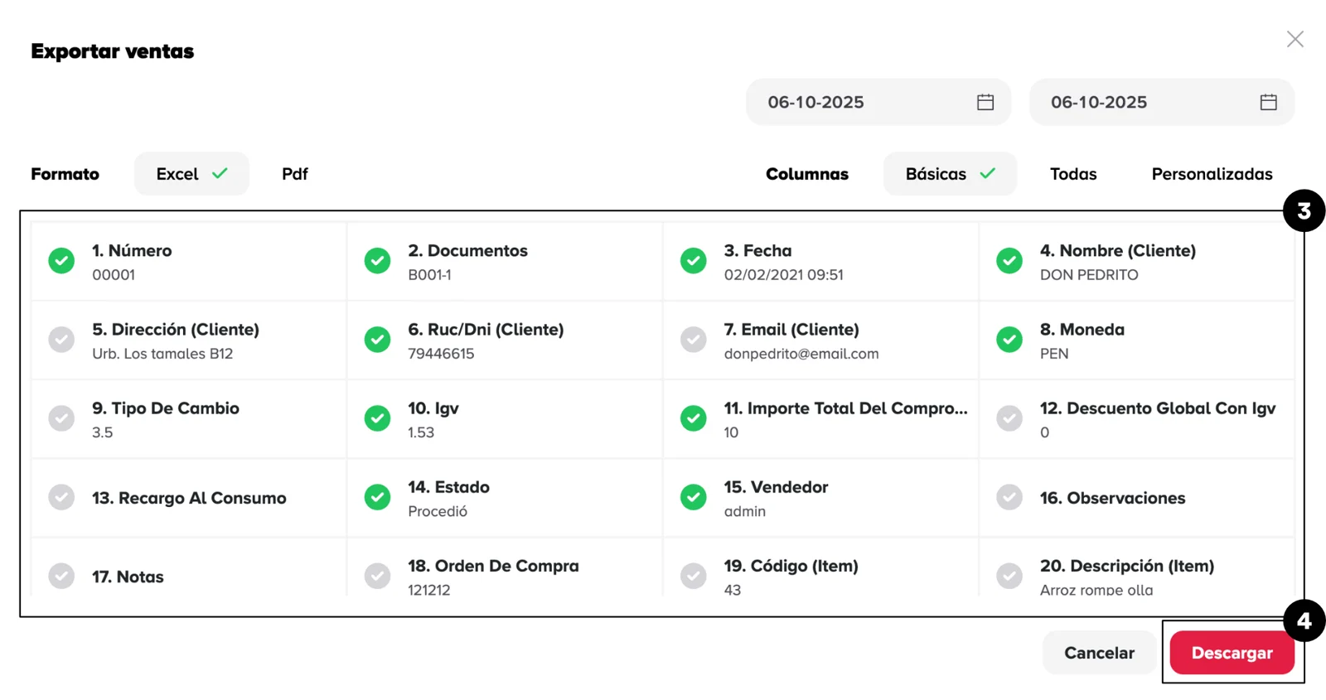Enable the Dirección (Cliente) column

[61, 340]
